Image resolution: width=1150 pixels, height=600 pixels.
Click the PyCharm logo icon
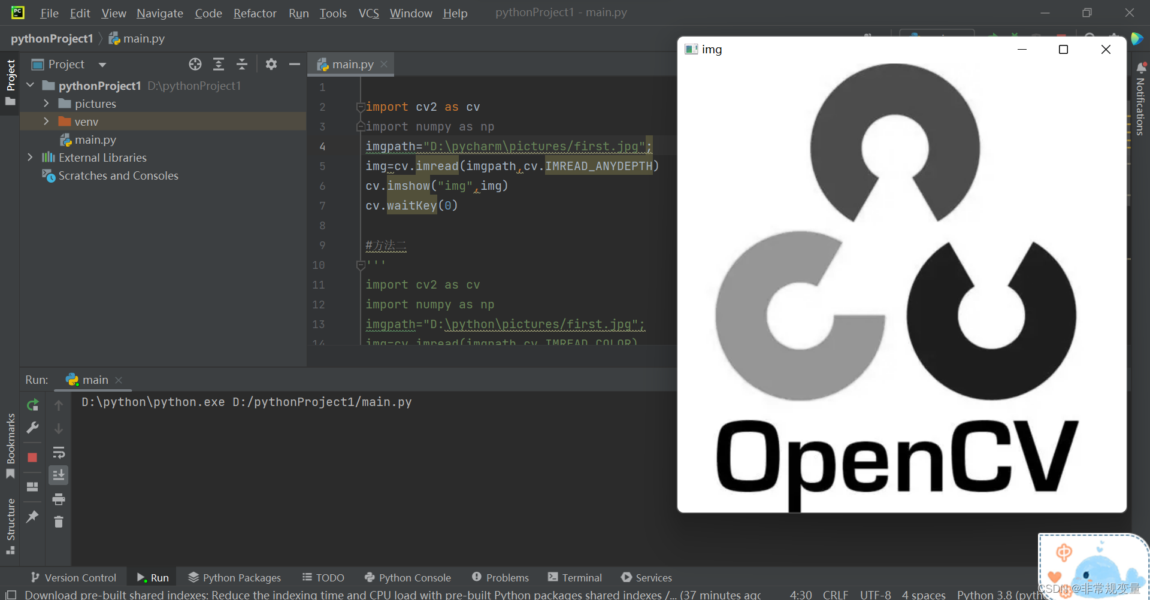(18, 12)
